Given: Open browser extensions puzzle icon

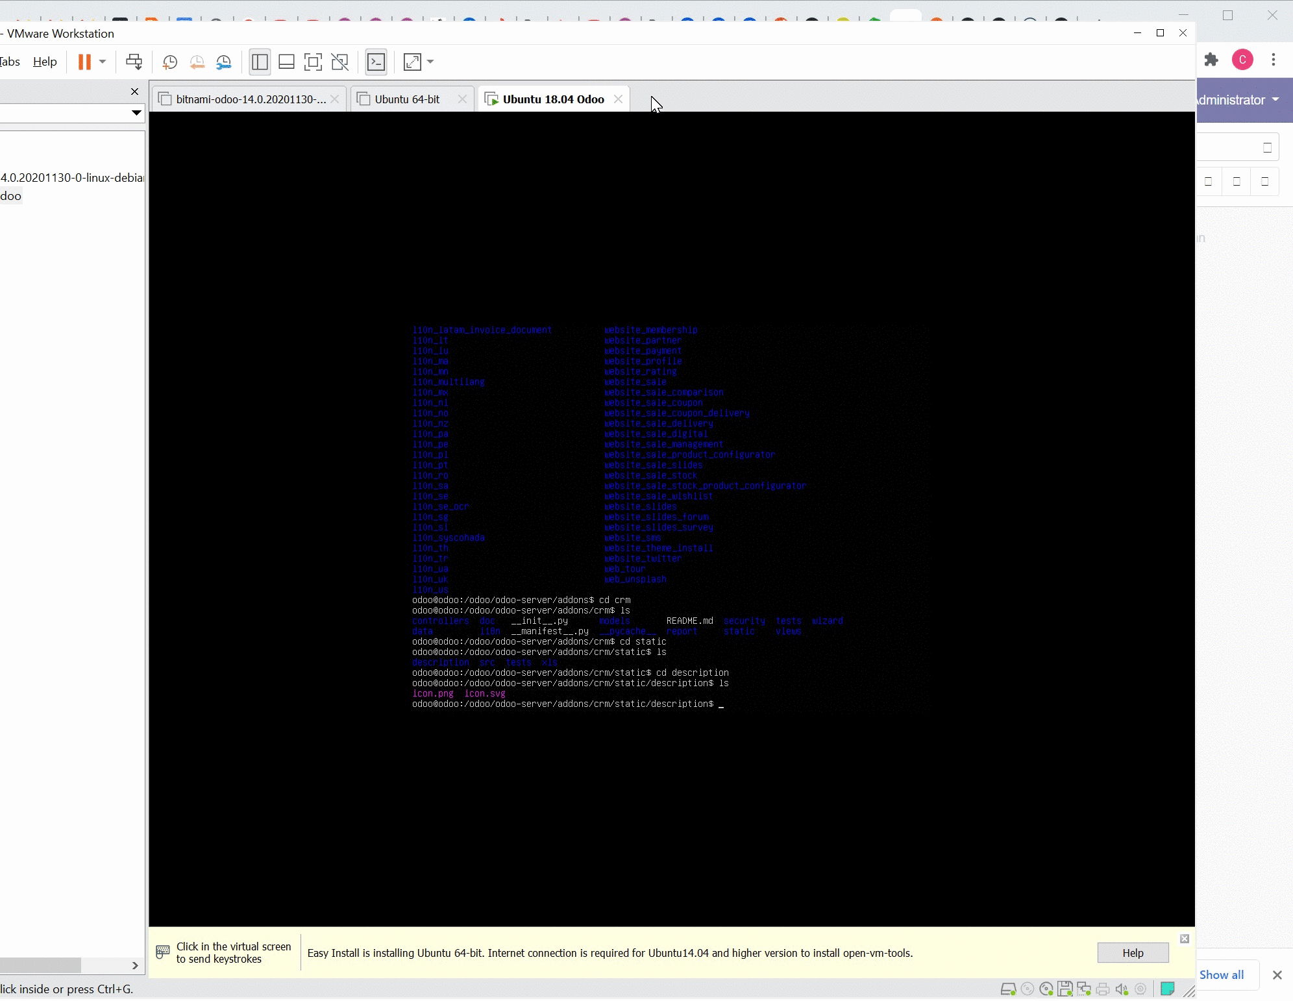Looking at the screenshot, I should coord(1211,60).
